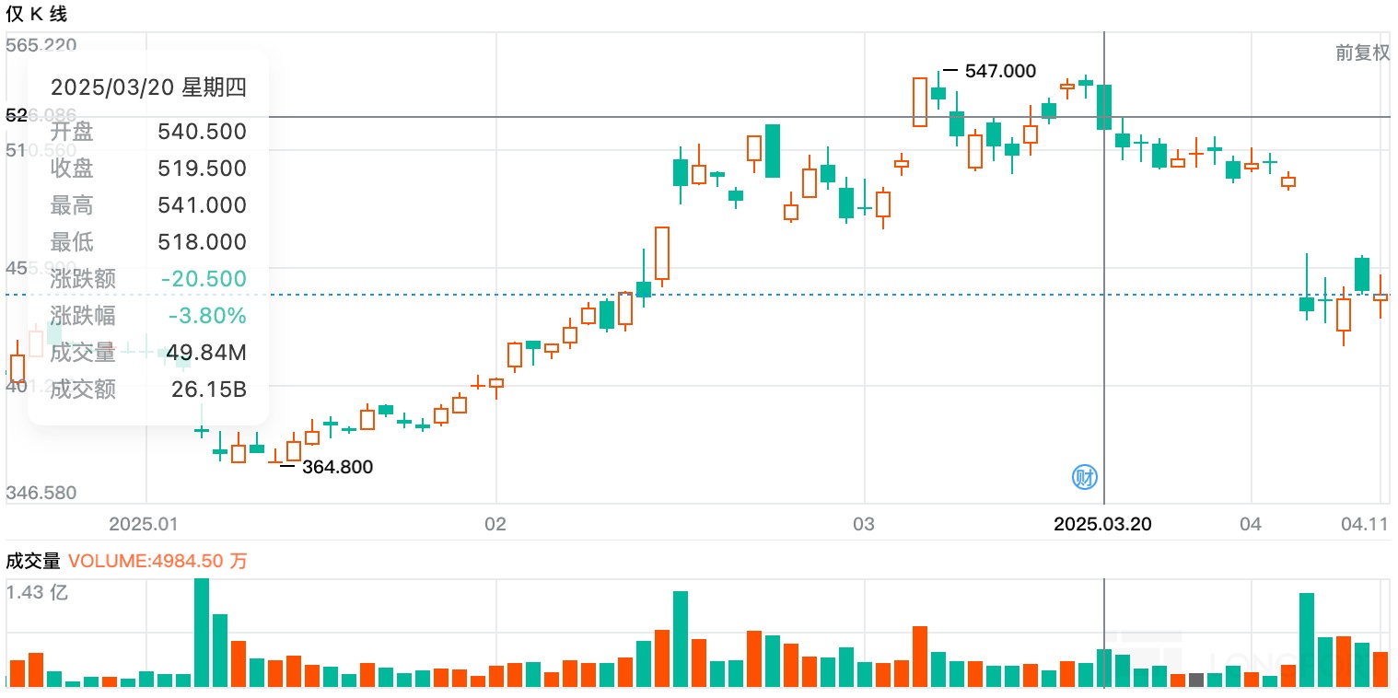Click the VOLUME:4984.50 万 readout
Image resolution: width=1398 pixels, height=698 pixels.
157,561
